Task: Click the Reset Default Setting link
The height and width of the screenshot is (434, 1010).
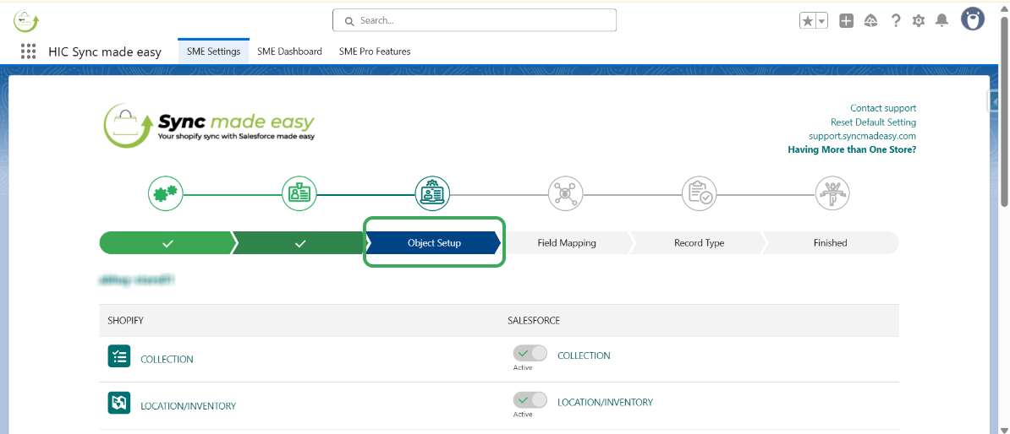Action: click(874, 122)
